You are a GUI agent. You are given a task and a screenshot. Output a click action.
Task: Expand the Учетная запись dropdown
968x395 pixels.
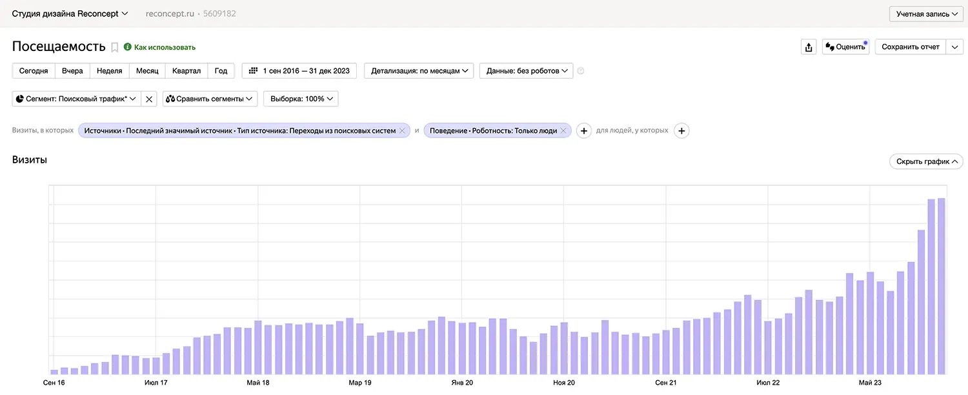[x=925, y=13]
